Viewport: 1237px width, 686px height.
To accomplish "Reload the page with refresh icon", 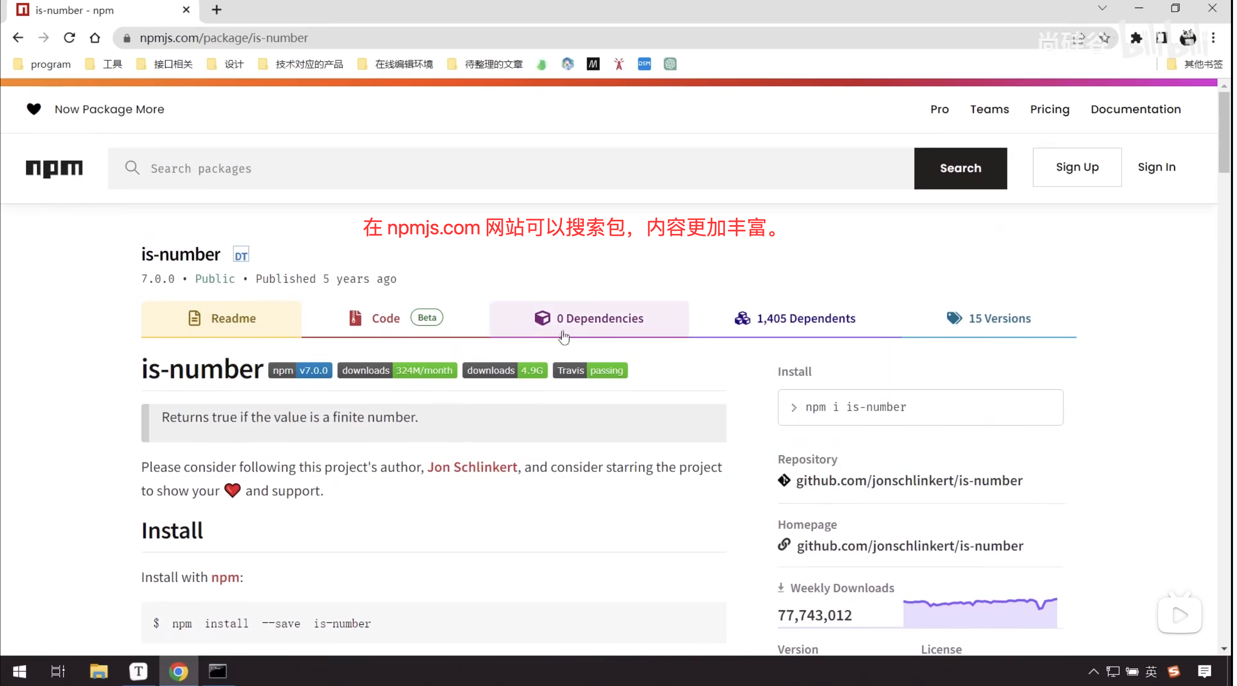I will pyautogui.click(x=69, y=38).
